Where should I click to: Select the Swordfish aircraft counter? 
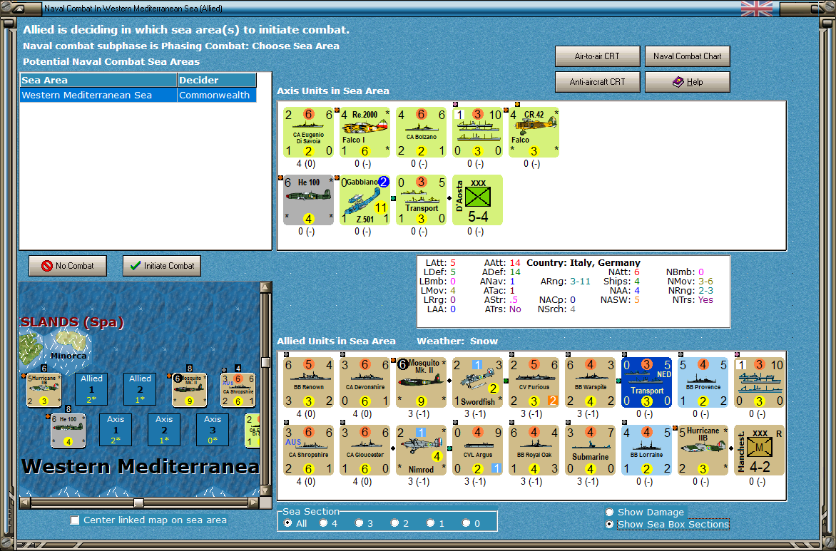(x=477, y=383)
